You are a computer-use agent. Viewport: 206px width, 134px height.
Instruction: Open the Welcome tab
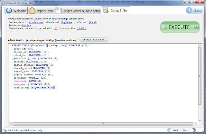(x=16, y=11)
